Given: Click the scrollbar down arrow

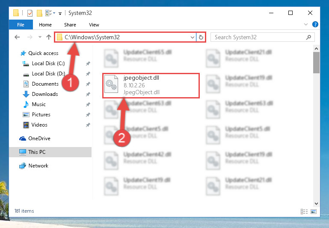Looking at the screenshot, I should click(317, 204).
